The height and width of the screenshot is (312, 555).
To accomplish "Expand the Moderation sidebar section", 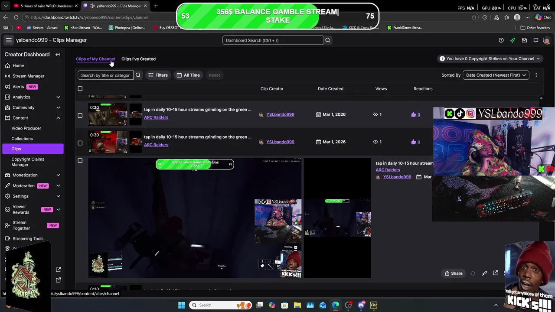I will [x=58, y=185].
